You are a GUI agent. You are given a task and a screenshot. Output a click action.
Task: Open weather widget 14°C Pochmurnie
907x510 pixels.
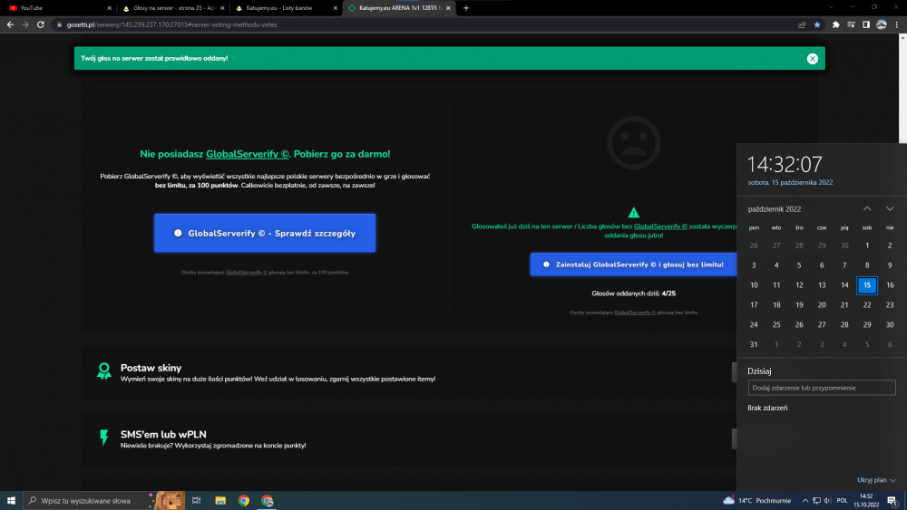[x=756, y=500]
